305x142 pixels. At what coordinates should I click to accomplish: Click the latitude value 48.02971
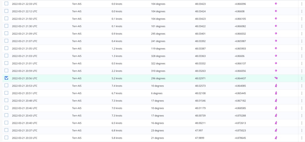coord(200,78)
